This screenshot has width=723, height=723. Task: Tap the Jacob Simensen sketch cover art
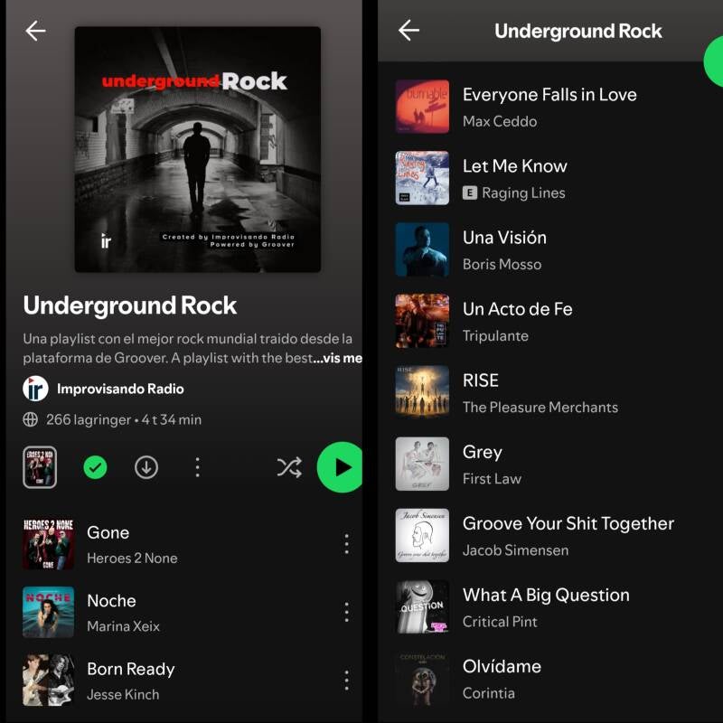click(422, 535)
